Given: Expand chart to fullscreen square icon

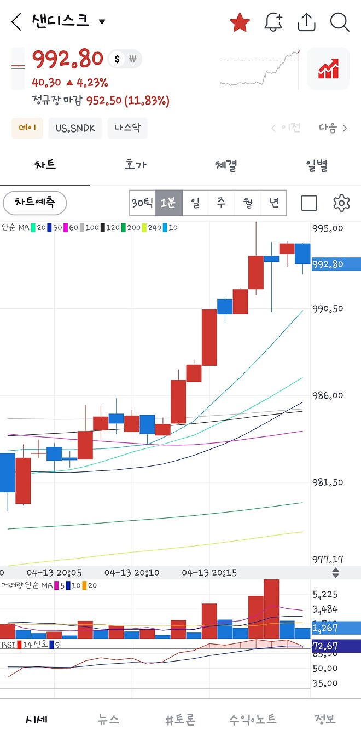Looking at the screenshot, I should click(309, 203).
